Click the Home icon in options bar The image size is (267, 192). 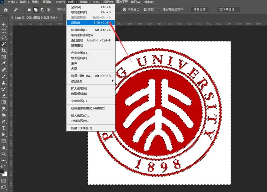click(6, 10)
